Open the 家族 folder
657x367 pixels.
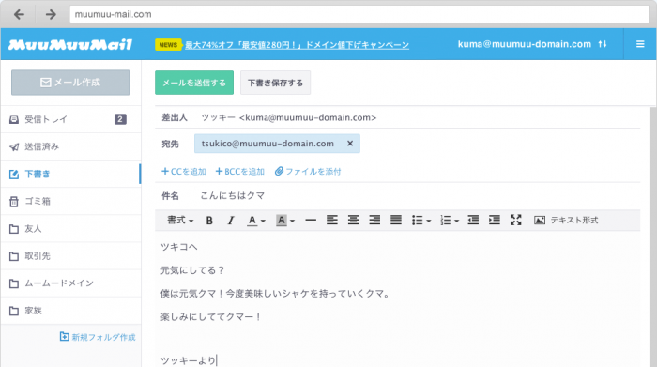click(70, 311)
